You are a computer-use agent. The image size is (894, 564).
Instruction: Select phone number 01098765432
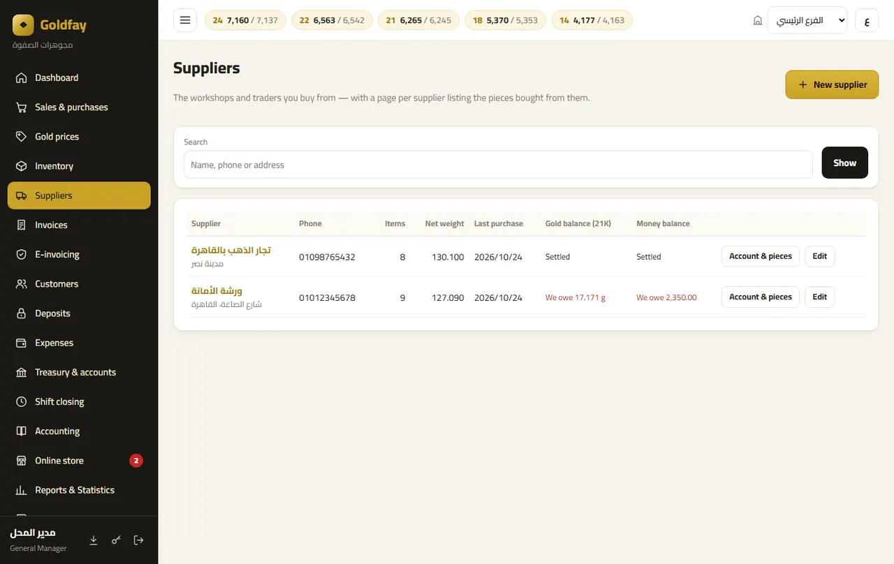pyautogui.click(x=327, y=257)
